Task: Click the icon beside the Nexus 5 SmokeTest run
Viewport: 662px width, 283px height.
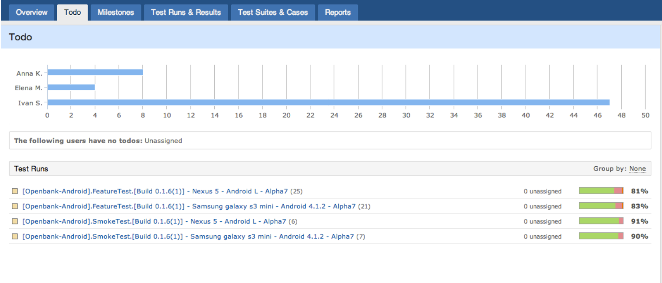Action: coord(16,221)
